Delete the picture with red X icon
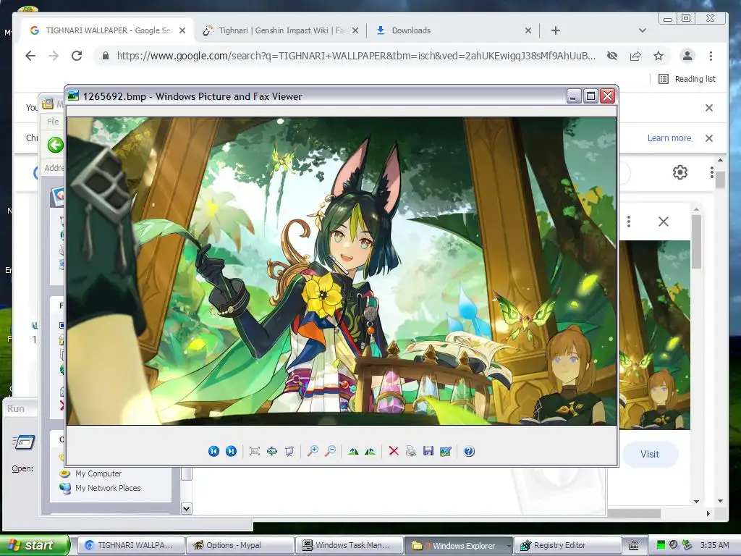Image resolution: width=741 pixels, height=556 pixels. tap(394, 451)
